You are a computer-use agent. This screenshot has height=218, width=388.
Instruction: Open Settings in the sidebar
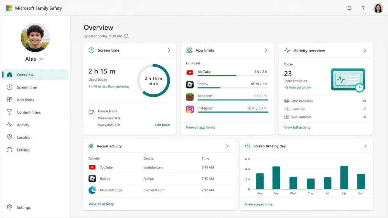click(35, 207)
